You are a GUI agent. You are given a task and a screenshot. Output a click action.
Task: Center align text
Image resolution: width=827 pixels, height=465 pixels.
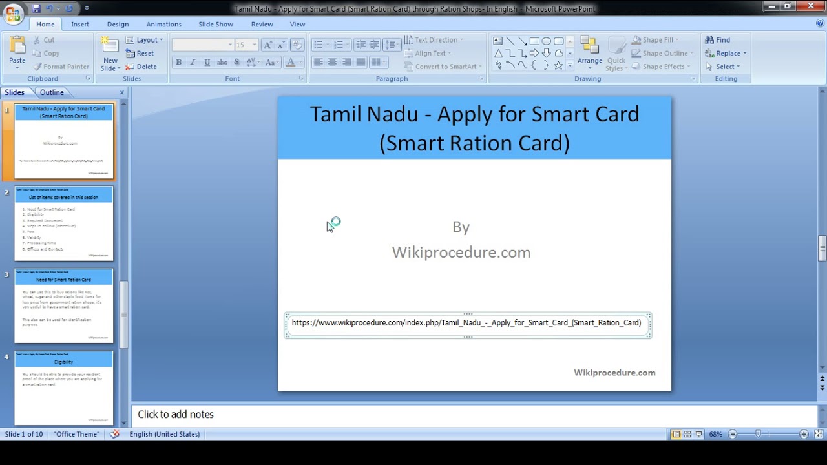click(332, 62)
